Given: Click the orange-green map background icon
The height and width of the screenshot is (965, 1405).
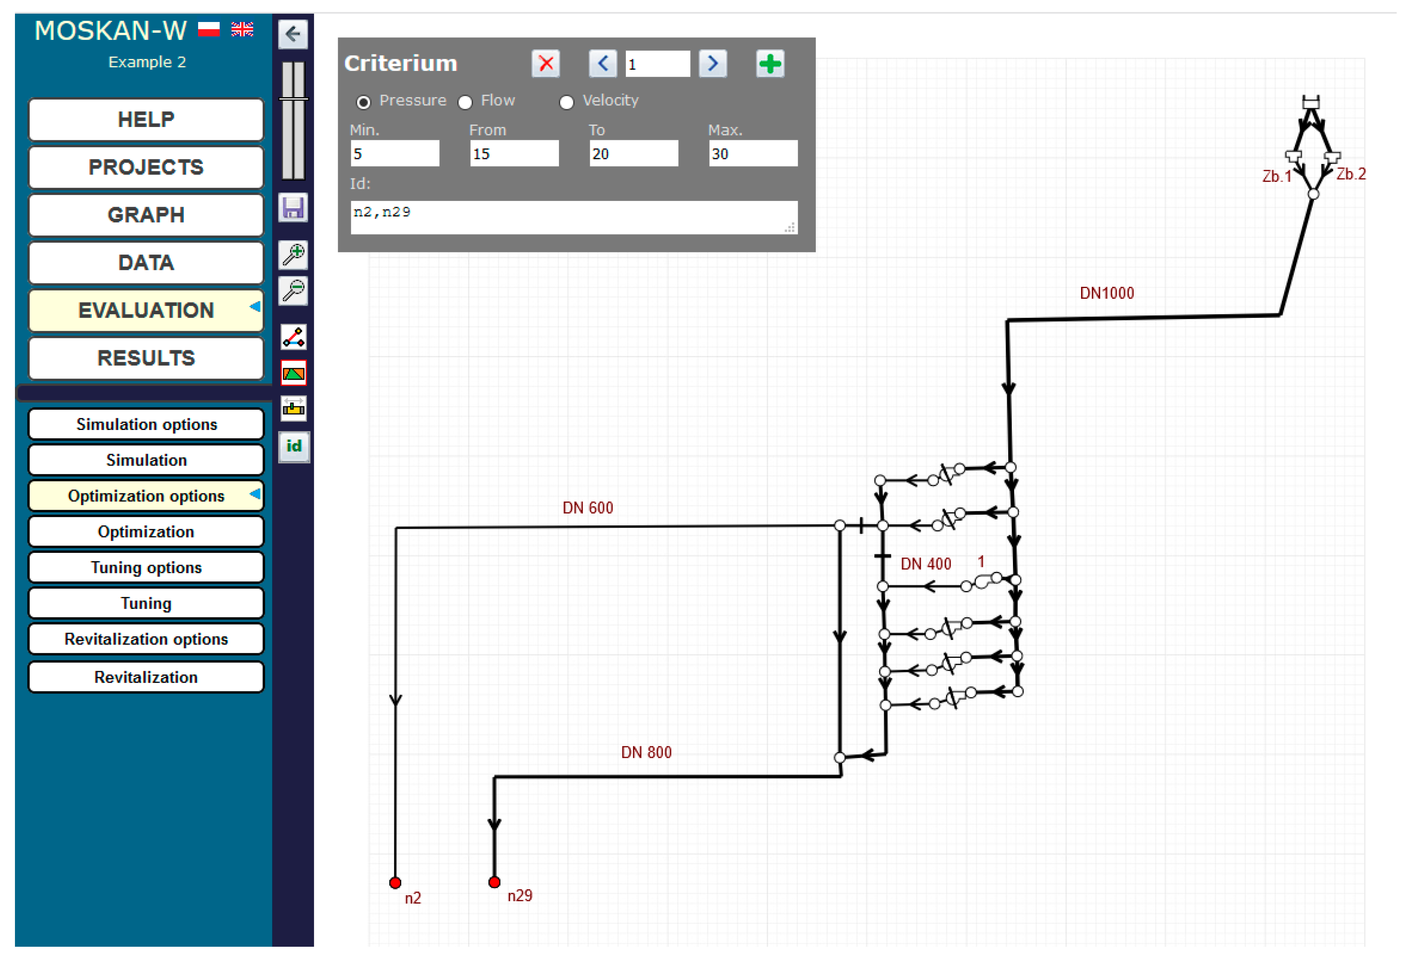Looking at the screenshot, I should (293, 373).
